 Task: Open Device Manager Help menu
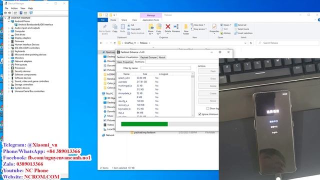coord(30,8)
